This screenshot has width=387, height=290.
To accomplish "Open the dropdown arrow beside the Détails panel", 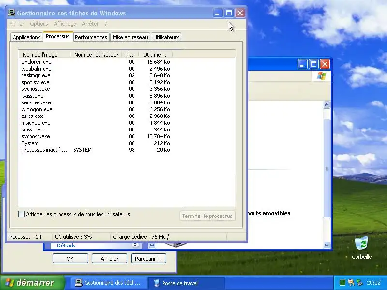I will [x=152, y=246].
